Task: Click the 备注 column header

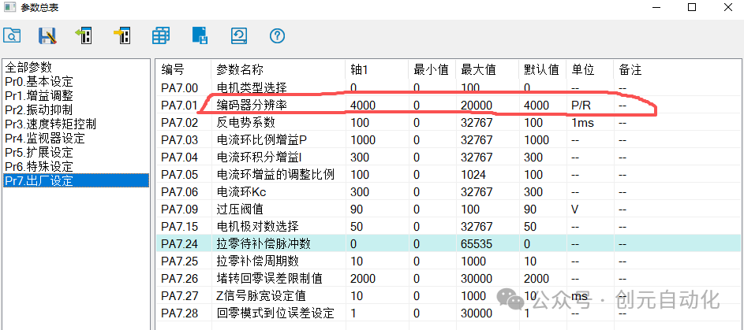Action: [630, 69]
